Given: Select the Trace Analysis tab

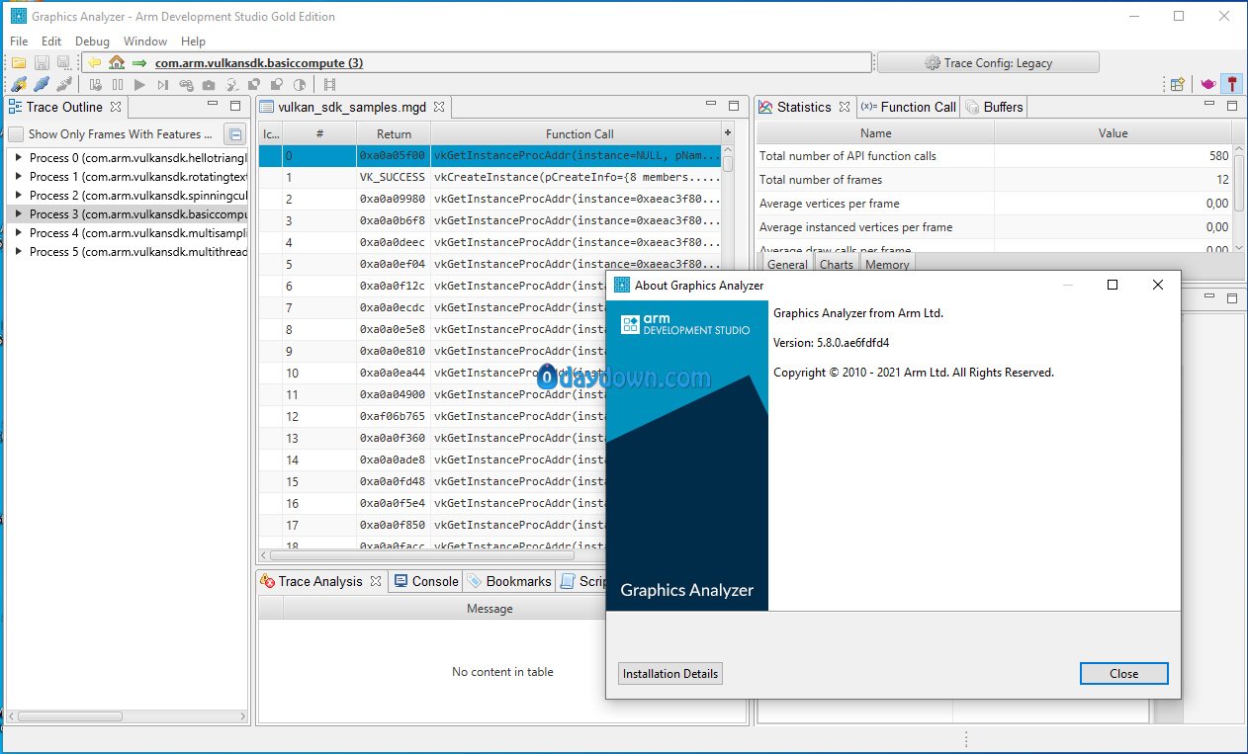Looking at the screenshot, I should [320, 581].
